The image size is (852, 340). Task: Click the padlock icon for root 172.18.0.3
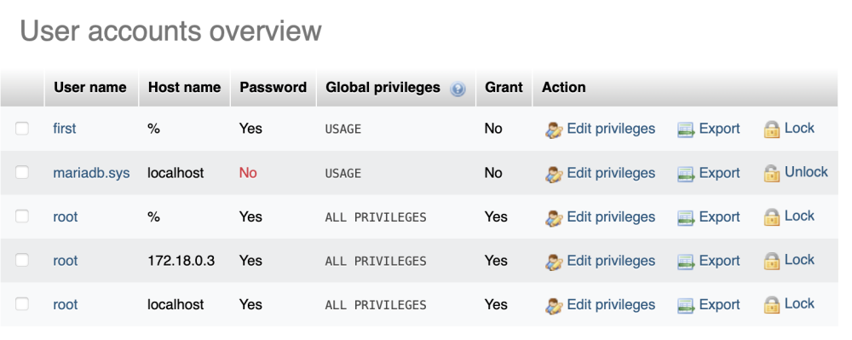pos(772,262)
